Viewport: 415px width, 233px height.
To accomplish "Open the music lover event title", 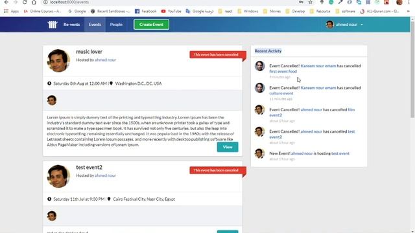I will point(89,52).
